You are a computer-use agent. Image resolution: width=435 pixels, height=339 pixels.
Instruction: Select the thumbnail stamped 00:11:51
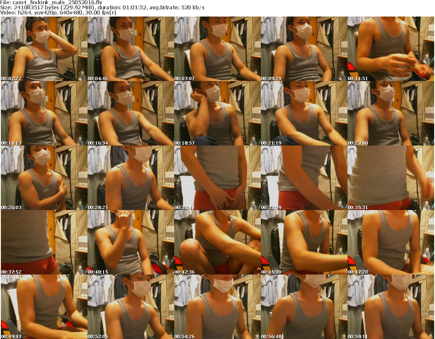pos(391,49)
